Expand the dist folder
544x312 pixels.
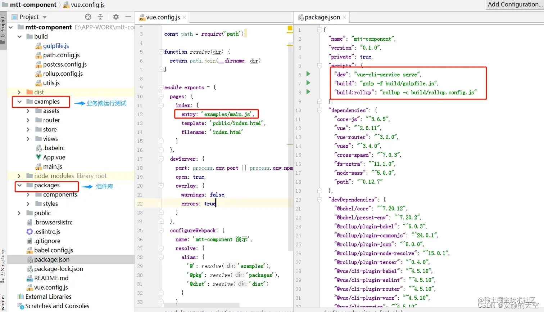tap(19, 92)
